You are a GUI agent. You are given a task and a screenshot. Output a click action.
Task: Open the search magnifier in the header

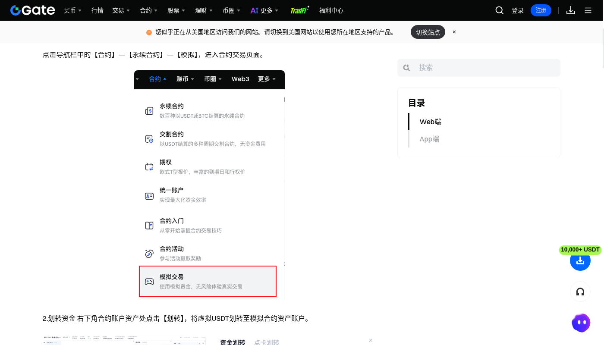click(500, 10)
